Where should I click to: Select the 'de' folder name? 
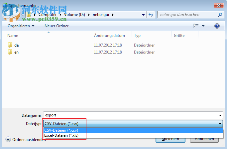17,45
